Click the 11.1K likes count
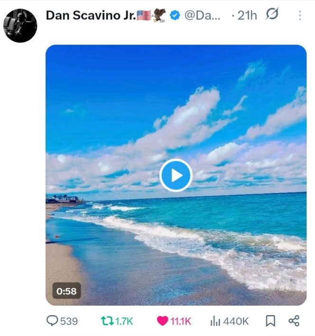Viewport: 315px width, 336px height. [181, 321]
